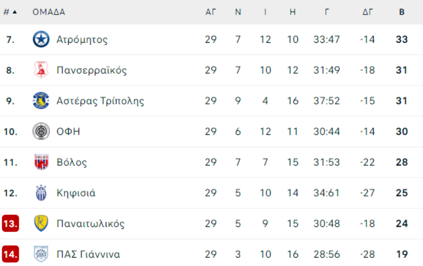Sort by Ν wins column header
Image resolution: width=423 pixels, height=266 pixels.
point(238,12)
